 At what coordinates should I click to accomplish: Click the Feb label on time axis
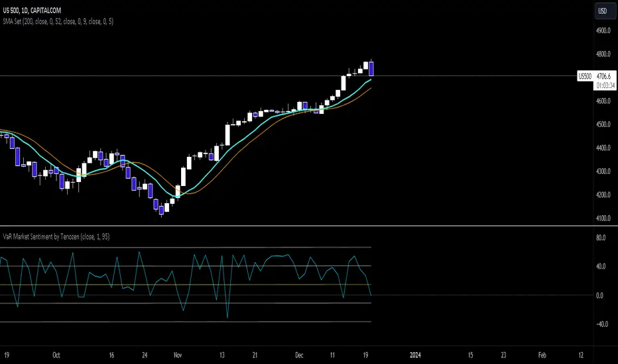542,355
